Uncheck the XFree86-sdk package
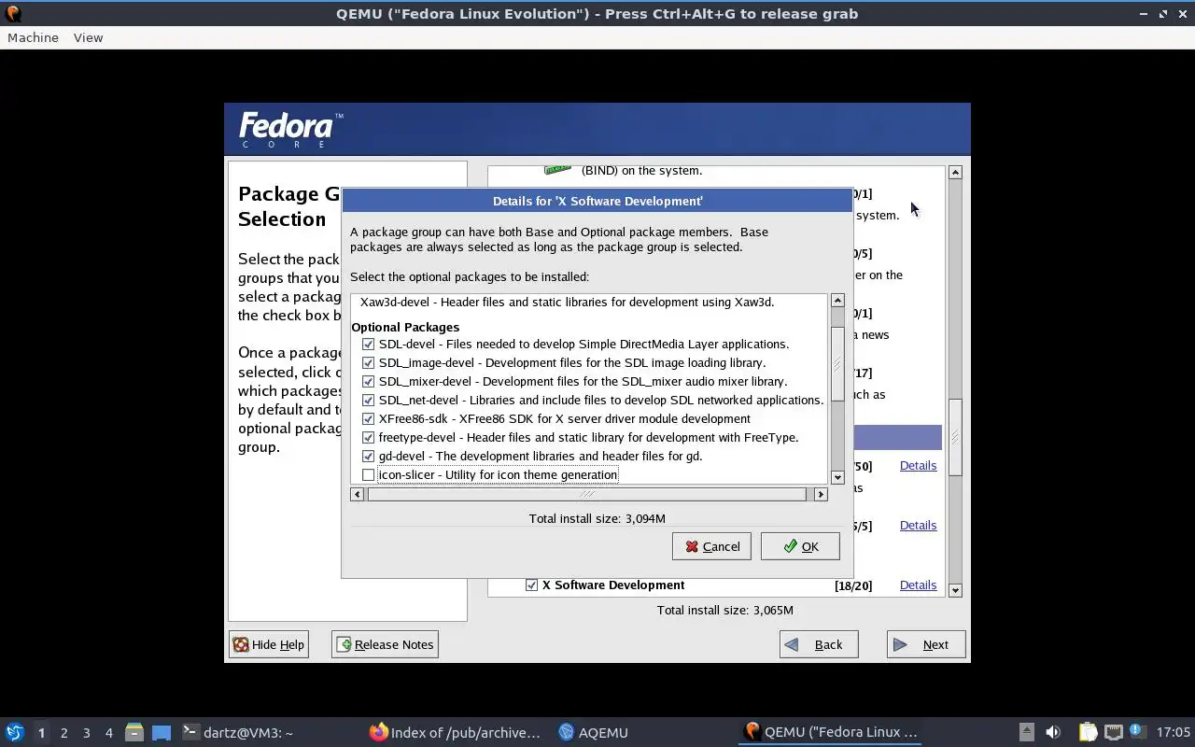 click(368, 418)
